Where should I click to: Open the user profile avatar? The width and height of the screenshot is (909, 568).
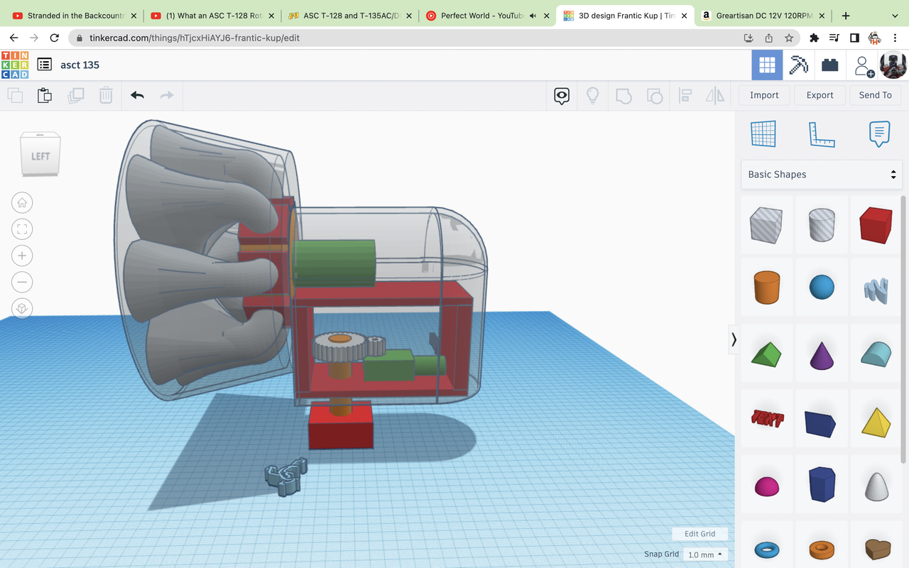coord(893,65)
